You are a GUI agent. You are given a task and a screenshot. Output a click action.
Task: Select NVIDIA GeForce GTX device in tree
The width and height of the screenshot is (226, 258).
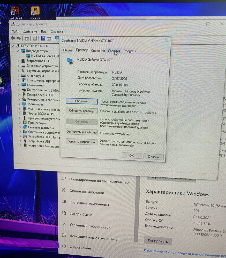pyautogui.click(x=45, y=56)
